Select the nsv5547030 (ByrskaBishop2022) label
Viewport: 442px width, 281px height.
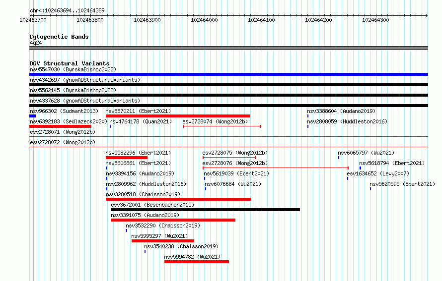tap(73, 69)
